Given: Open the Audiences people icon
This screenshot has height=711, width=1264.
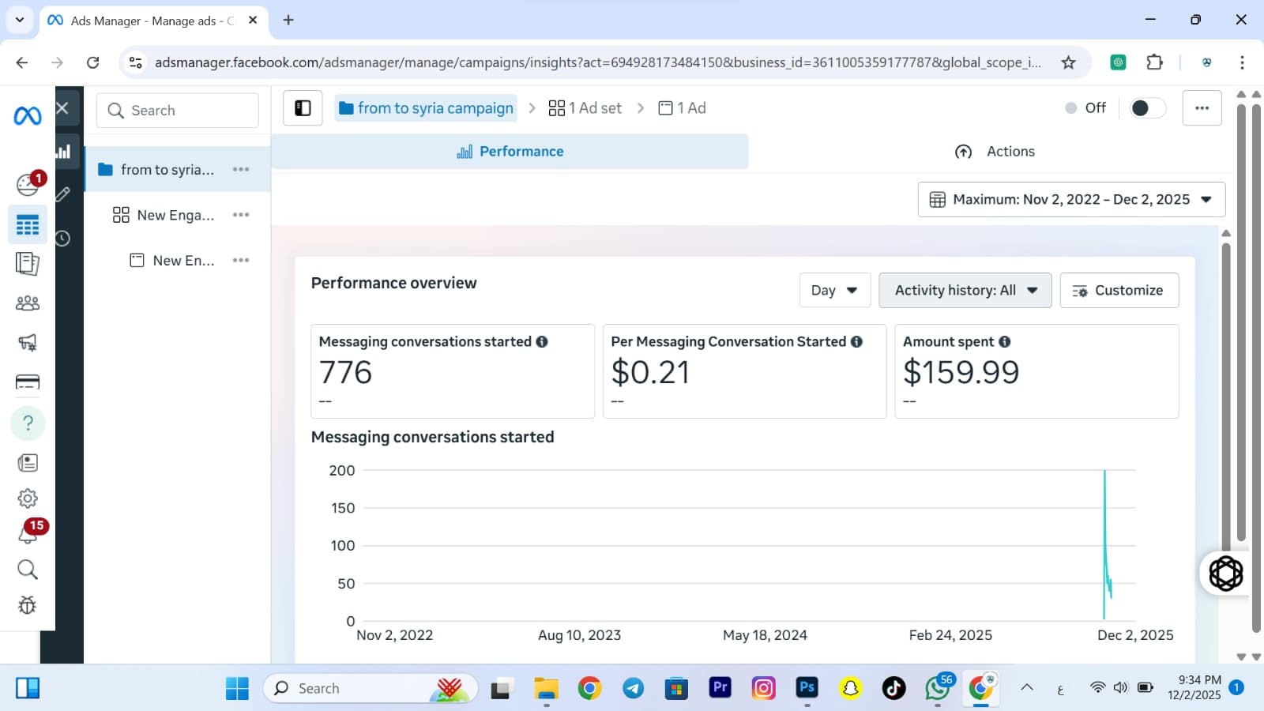Looking at the screenshot, I should tap(28, 303).
